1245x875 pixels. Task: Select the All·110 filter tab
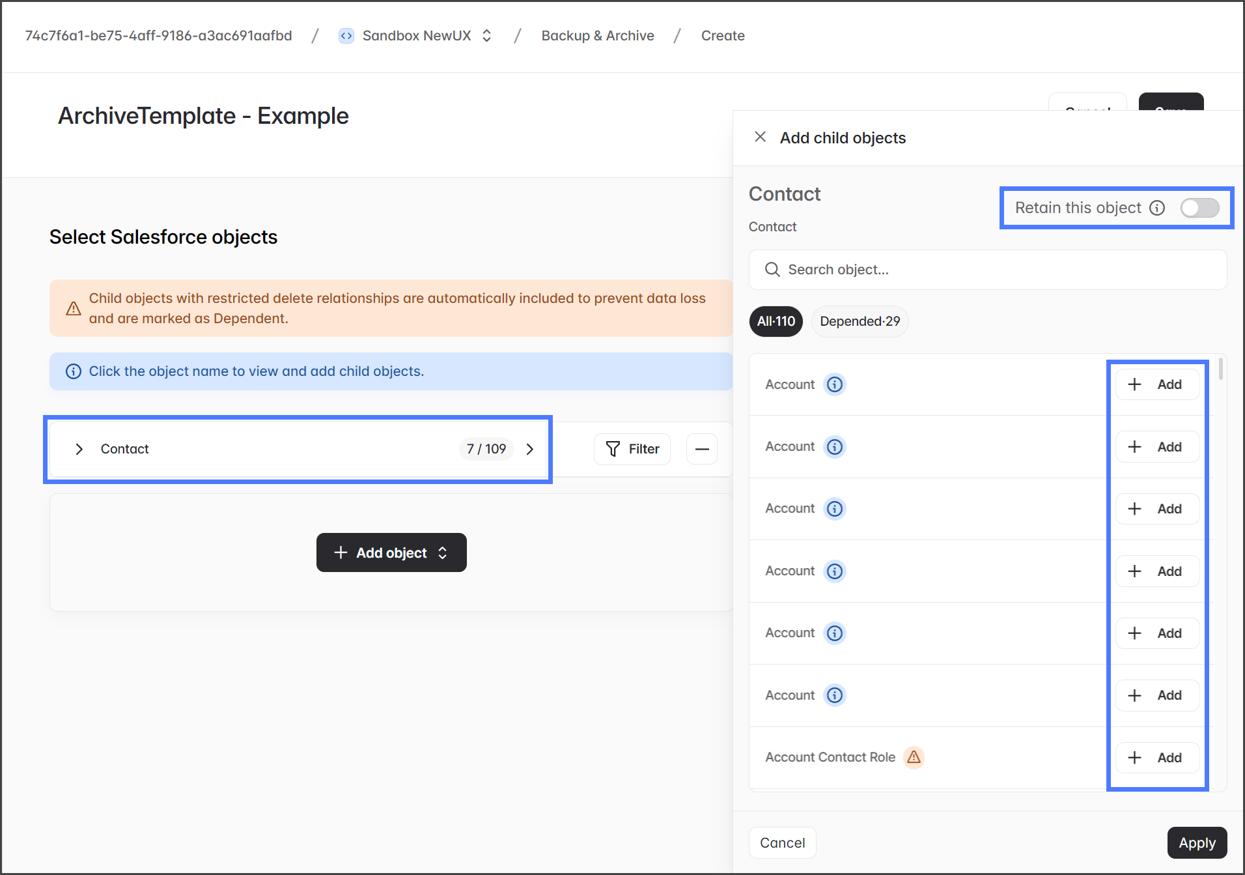[x=776, y=321]
